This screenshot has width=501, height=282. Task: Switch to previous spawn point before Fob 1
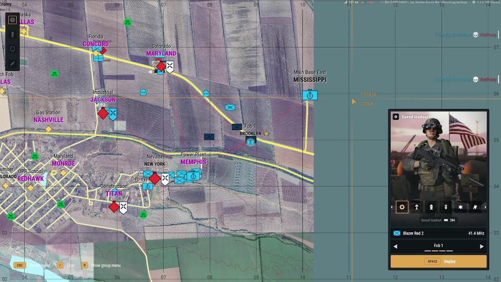[395, 246]
